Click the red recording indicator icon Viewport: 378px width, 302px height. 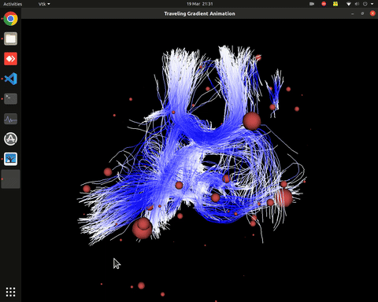(324, 4)
